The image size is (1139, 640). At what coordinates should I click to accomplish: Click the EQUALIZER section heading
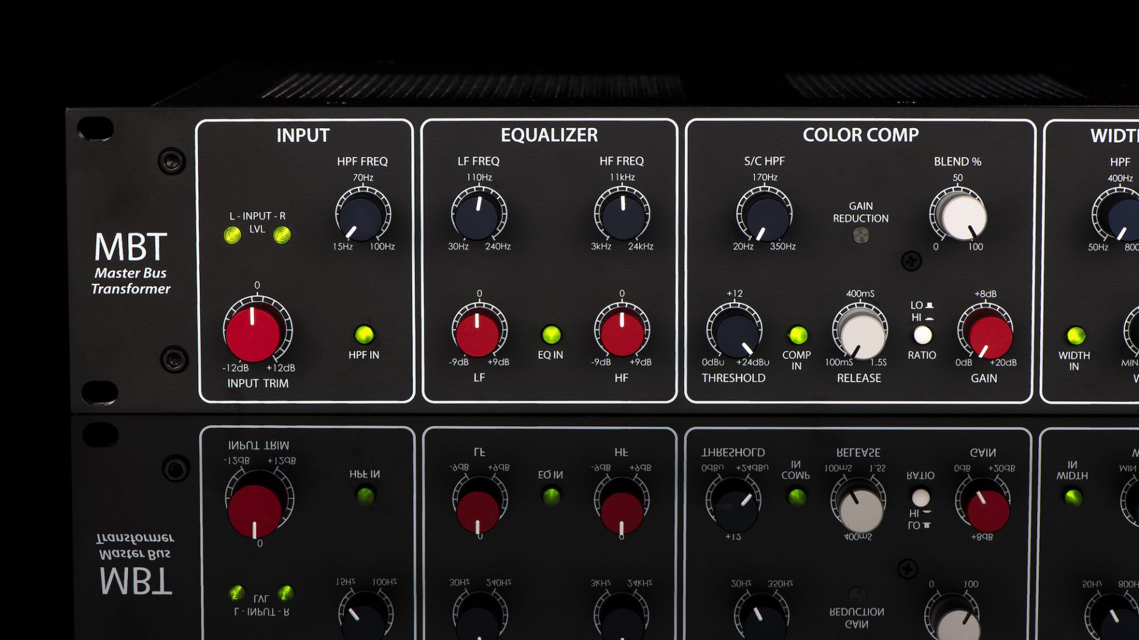click(549, 135)
